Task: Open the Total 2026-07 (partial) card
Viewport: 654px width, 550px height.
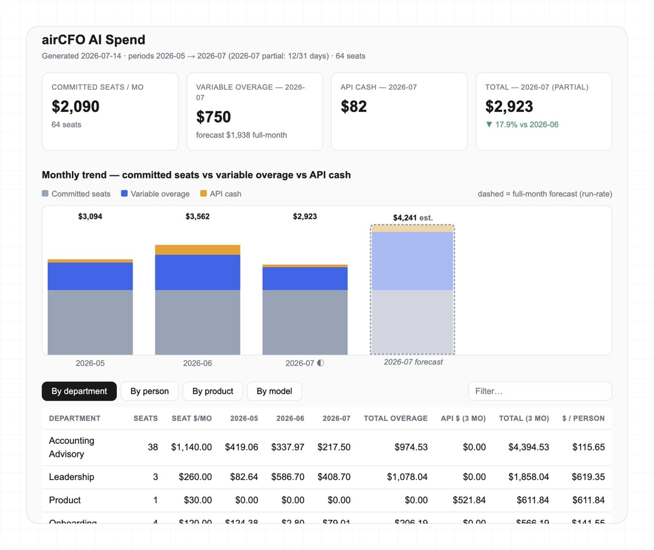Action: pos(544,111)
